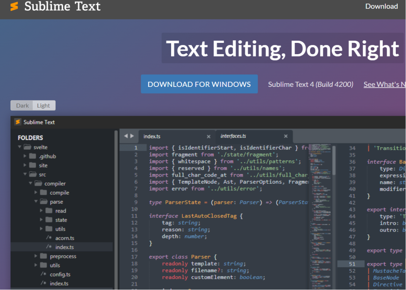
Task: Click the svelte folder icon
Action: [x=27, y=147]
